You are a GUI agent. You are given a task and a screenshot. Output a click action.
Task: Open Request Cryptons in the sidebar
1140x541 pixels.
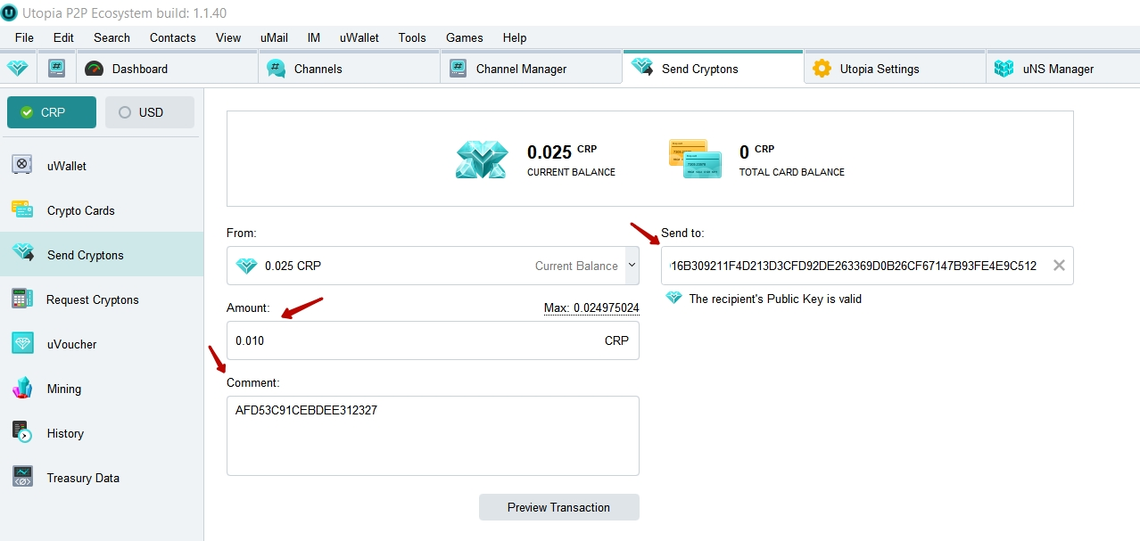102,299
